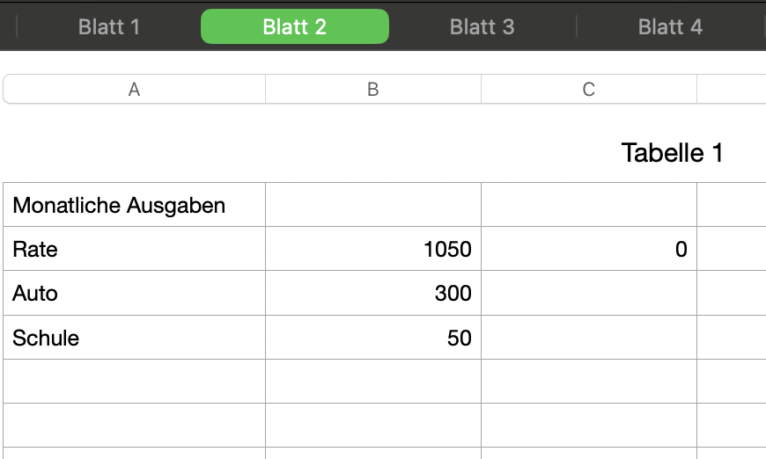Select the cell showing 50

(372, 338)
